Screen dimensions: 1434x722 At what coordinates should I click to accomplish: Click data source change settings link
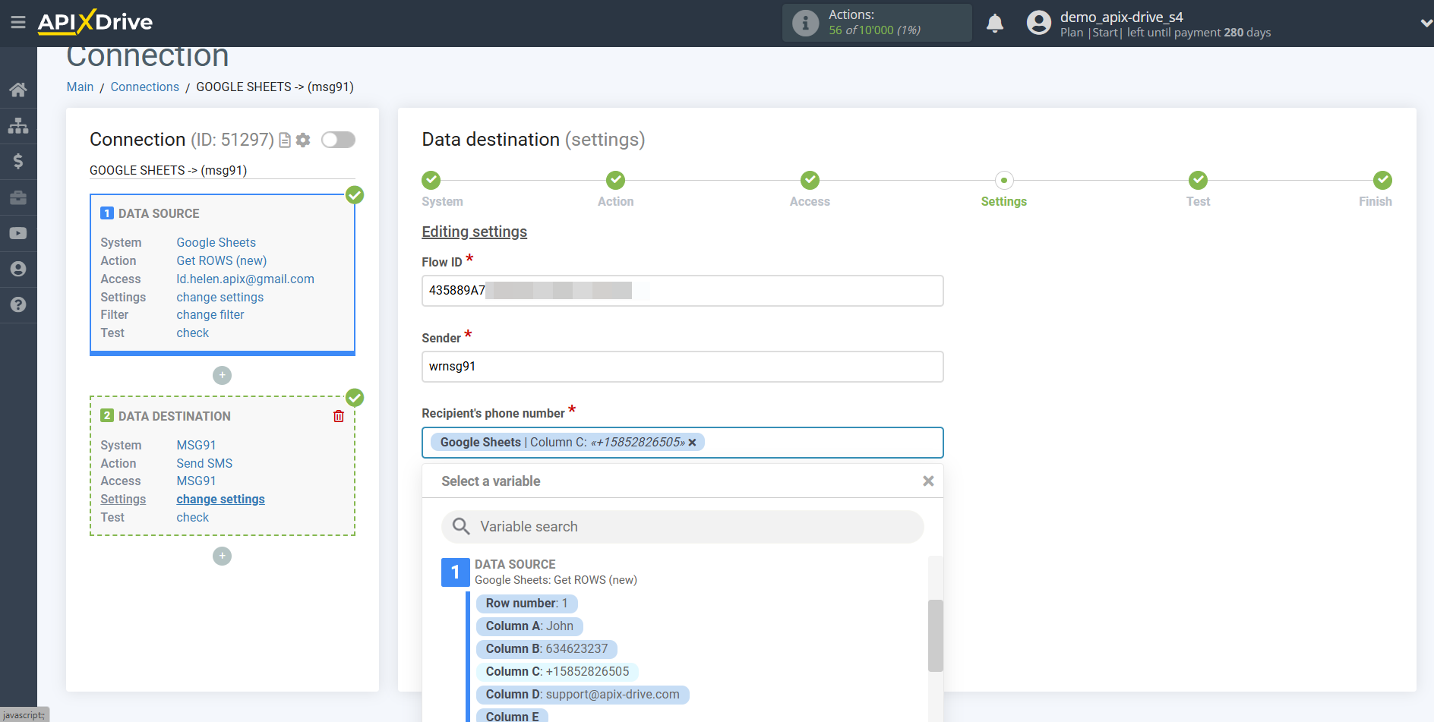[x=220, y=298]
